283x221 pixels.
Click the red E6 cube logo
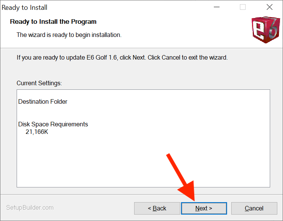pos(265,30)
